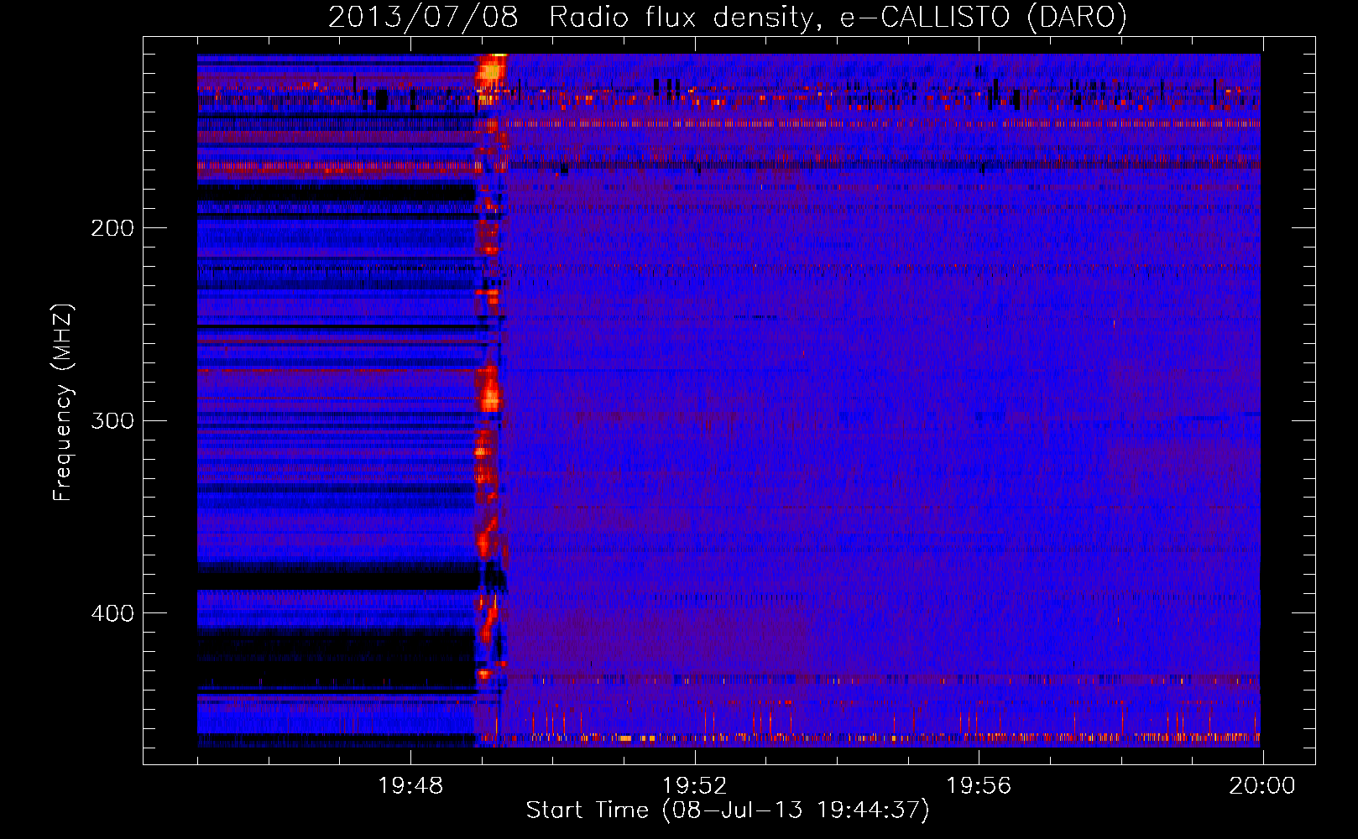Image resolution: width=1358 pixels, height=839 pixels.
Task: Select the 300 frequency tick label
Action: click(112, 420)
